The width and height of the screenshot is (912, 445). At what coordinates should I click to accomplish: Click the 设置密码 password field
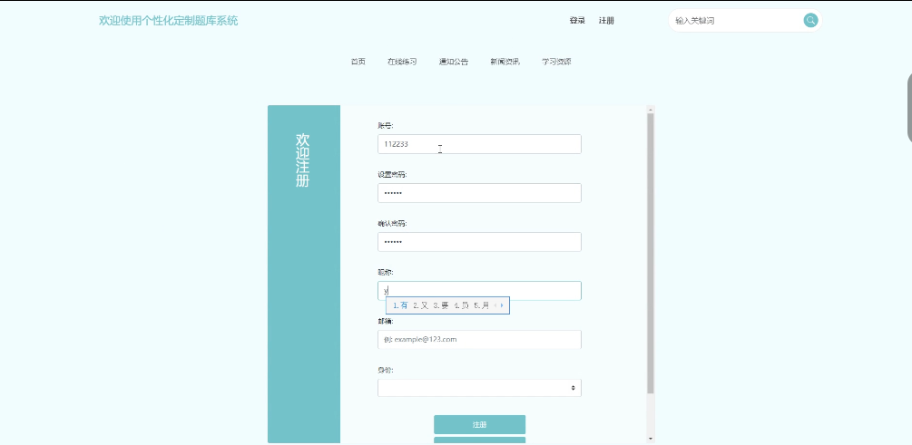(479, 193)
